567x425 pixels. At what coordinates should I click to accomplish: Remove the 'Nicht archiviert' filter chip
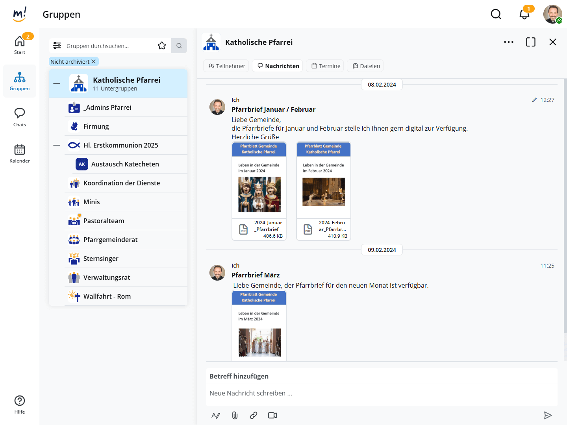[x=94, y=62]
